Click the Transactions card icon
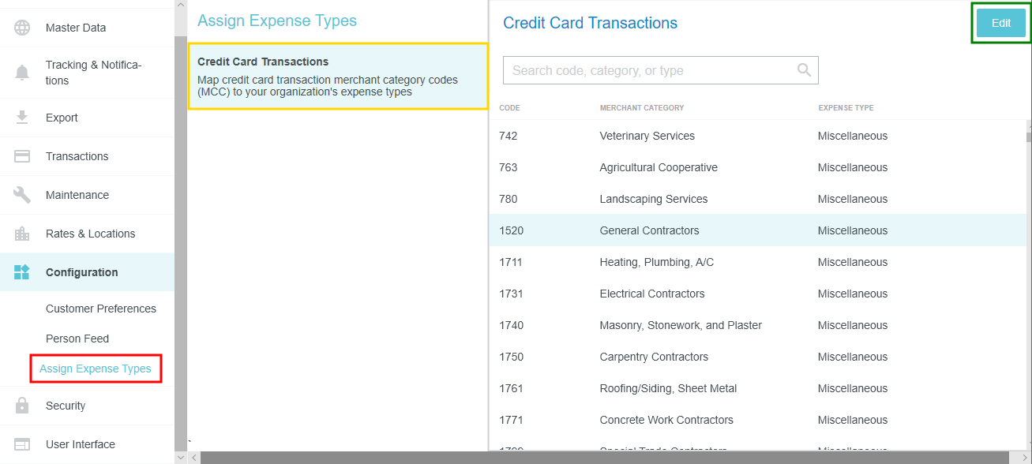Viewport: 1032px width, 464px height. pos(22,156)
